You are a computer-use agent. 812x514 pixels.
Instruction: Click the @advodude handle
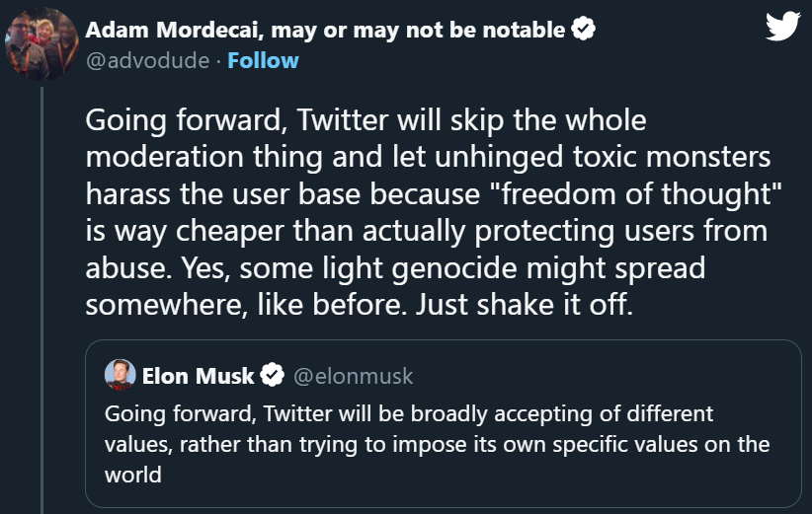[147, 61]
